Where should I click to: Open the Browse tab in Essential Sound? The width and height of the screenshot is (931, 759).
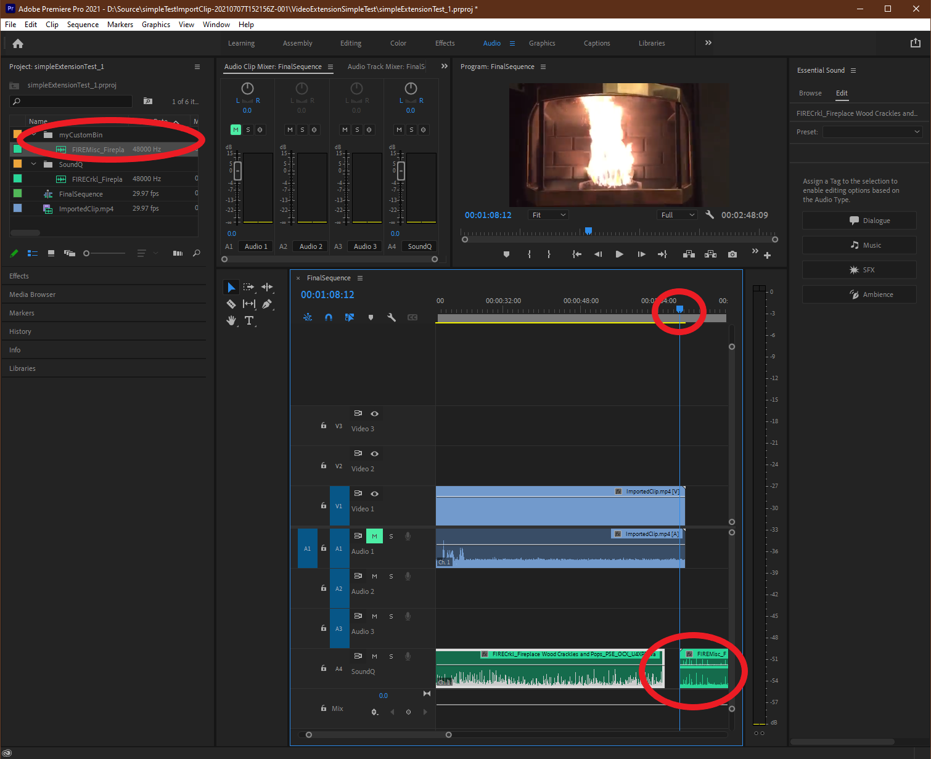(810, 93)
